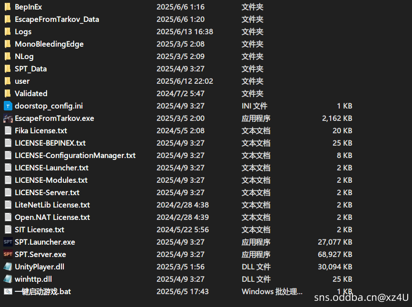Select the NLog folder name
Image resolution: width=412 pixels, height=307 pixels.
pyautogui.click(x=24, y=57)
